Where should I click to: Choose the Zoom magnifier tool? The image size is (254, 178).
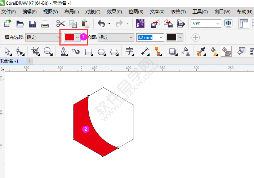[48, 51]
